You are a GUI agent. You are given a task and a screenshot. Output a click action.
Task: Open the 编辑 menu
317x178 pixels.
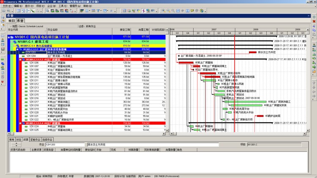pos(18,6)
